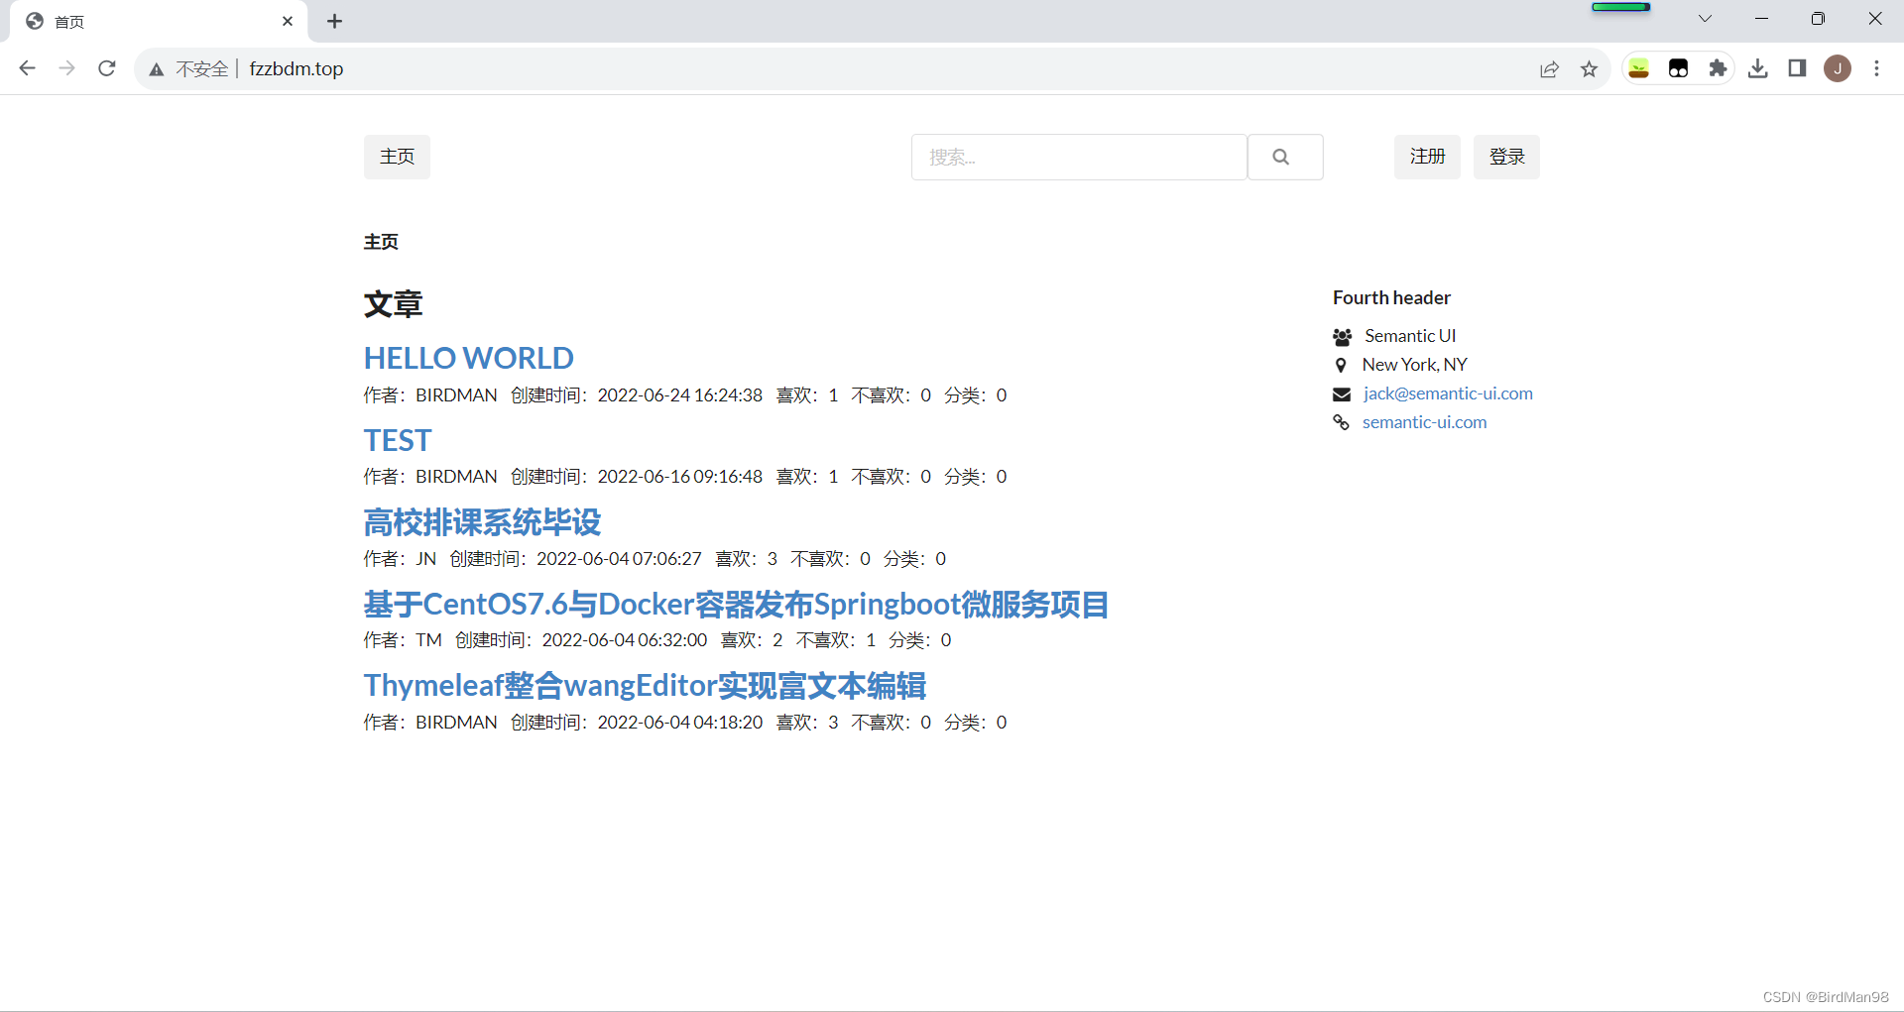Open the HELLO WORLD article
Image resolution: width=1904 pixels, height=1012 pixels.
pos(468,358)
